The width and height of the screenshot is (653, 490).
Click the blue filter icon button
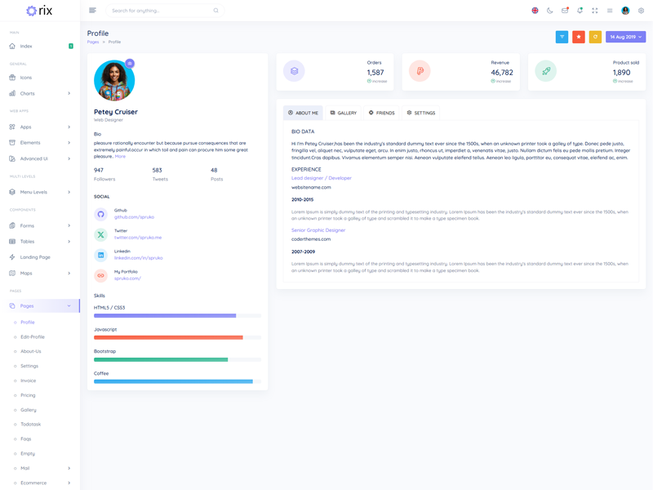click(562, 37)
